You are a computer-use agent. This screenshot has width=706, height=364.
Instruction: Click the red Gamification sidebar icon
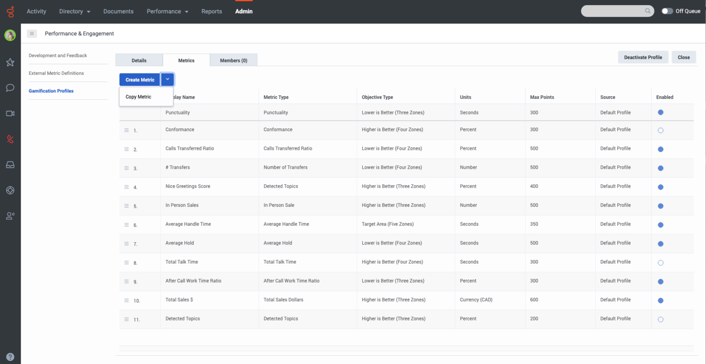coord(10,139)
